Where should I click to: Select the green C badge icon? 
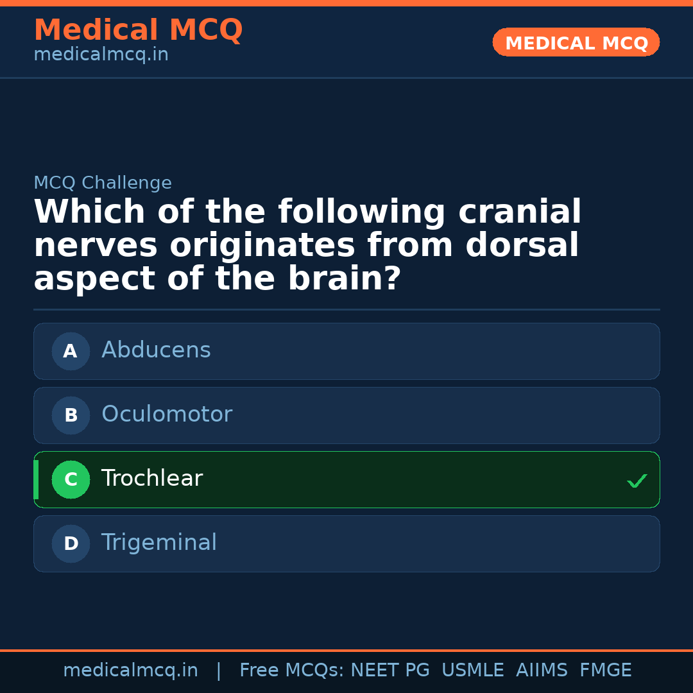click(71, 479)
